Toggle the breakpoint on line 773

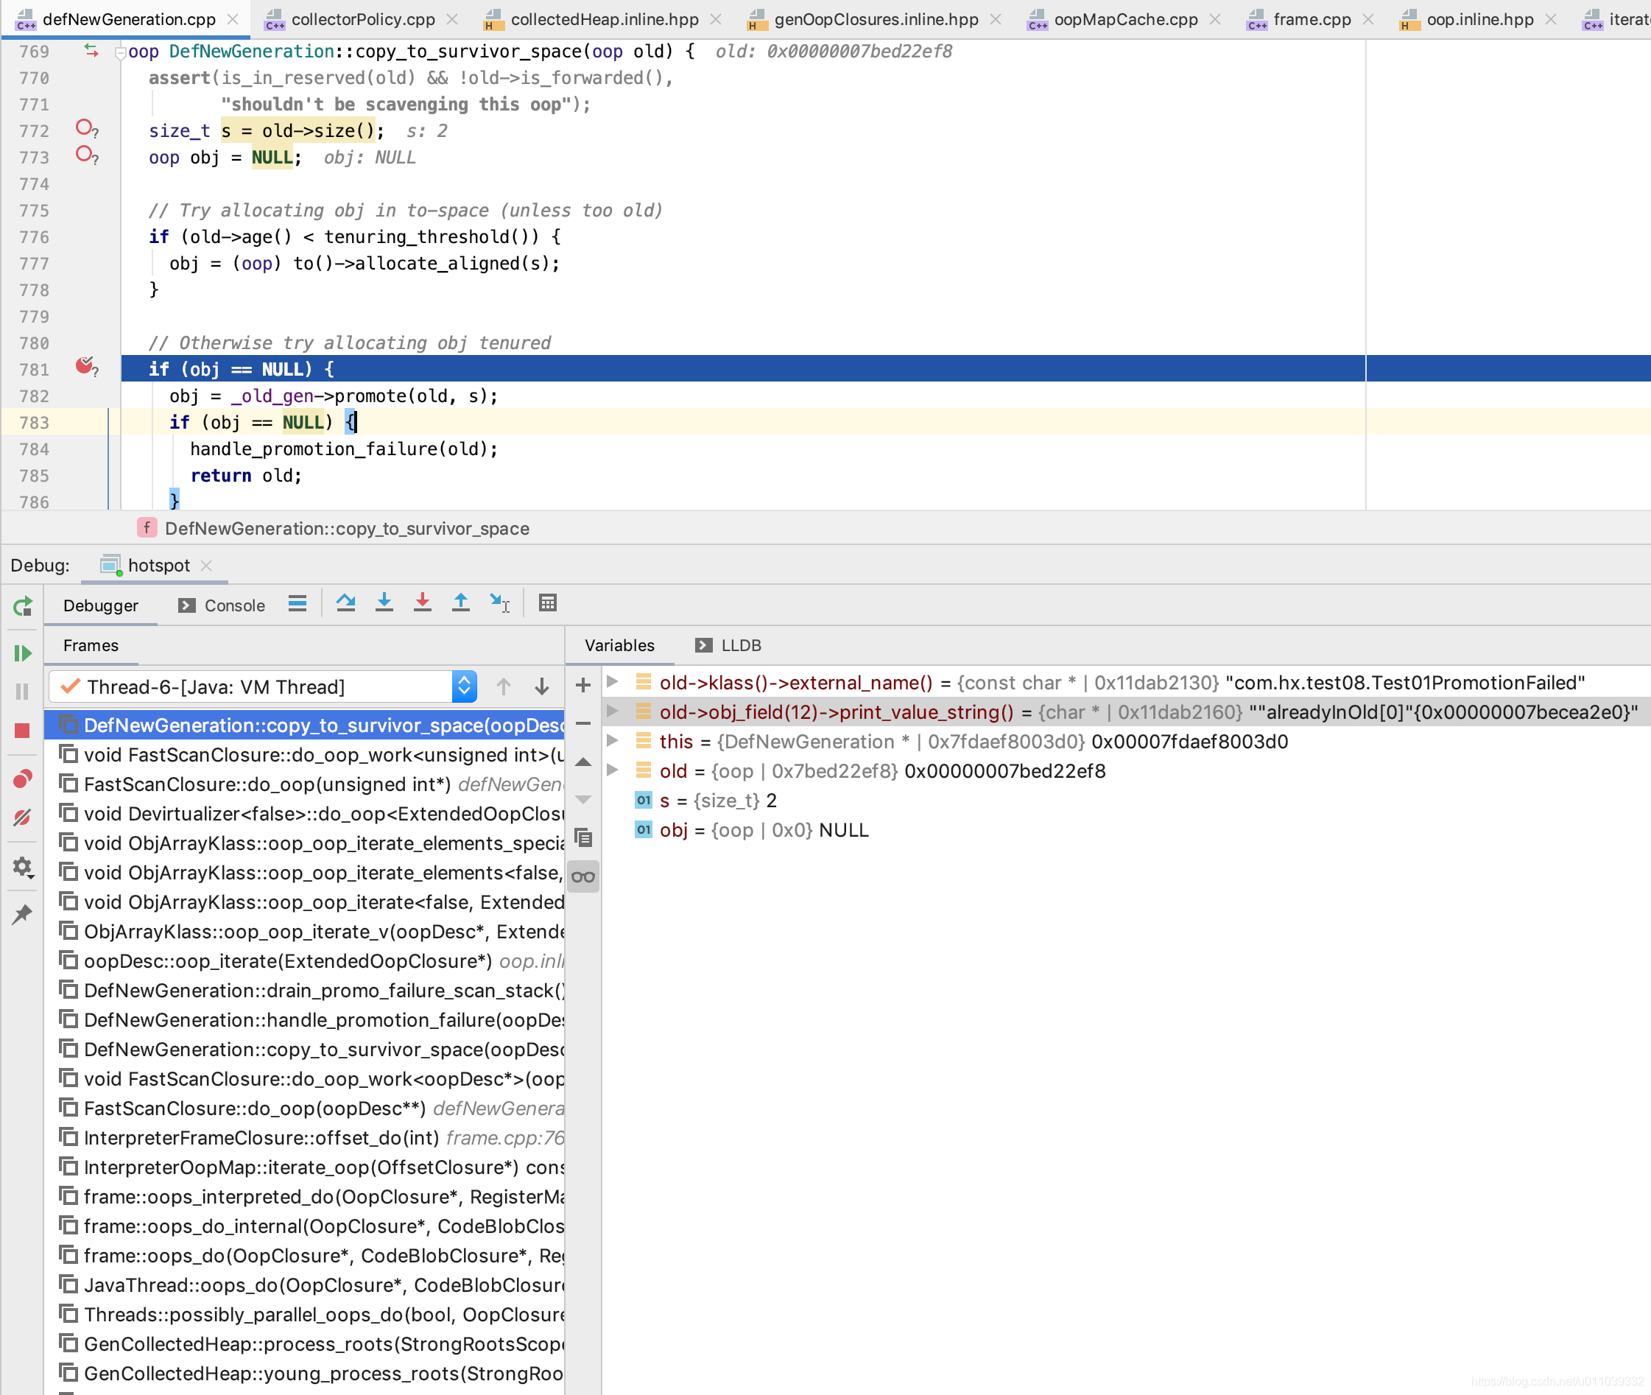coord(85,155)
